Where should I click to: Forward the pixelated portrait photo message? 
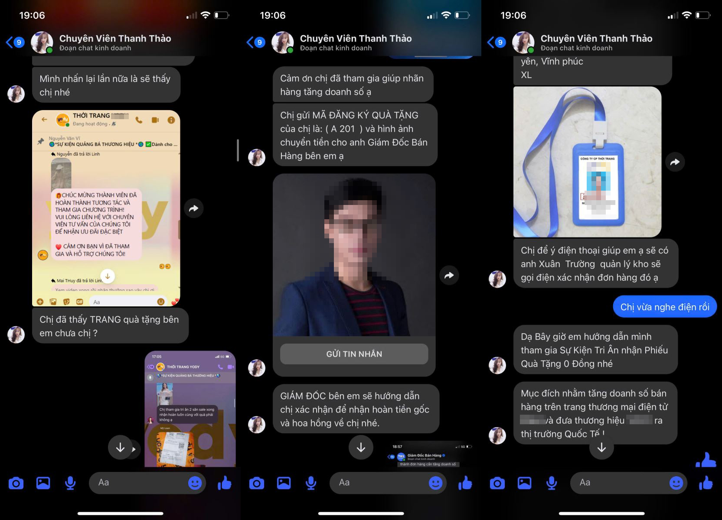tap(449, 275)
